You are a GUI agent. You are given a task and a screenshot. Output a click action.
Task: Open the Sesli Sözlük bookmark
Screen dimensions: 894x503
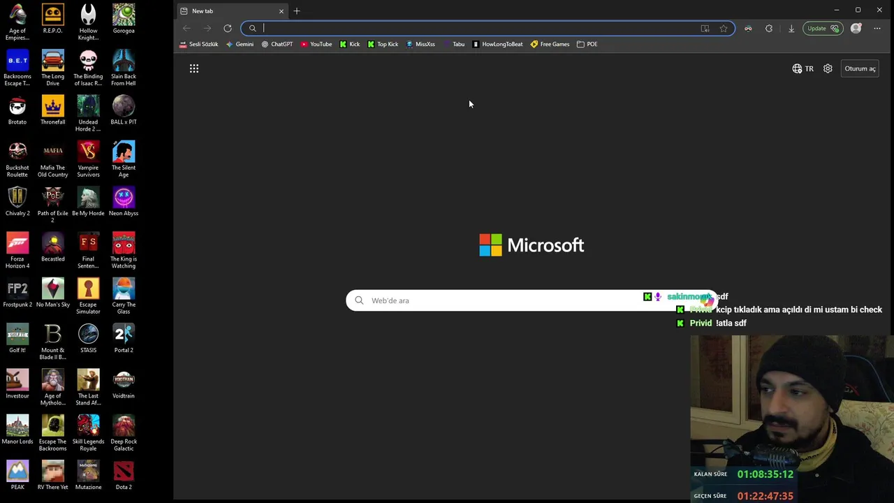coord(199,44)
